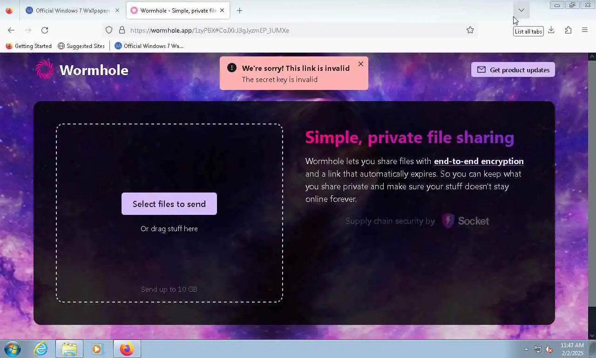
Task: Reload the current page
Action: (45, 30)
